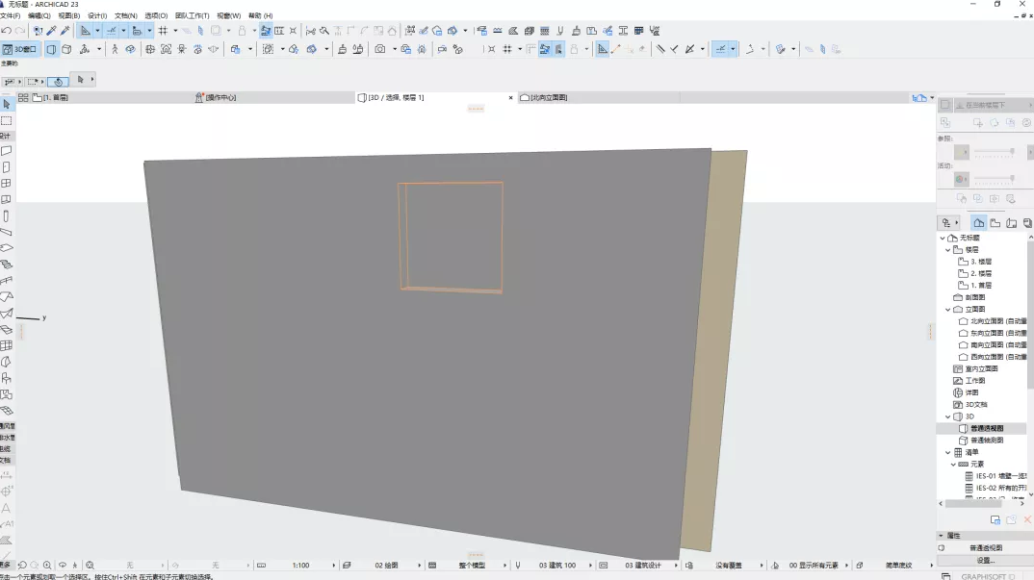
Task: Click the camera render icon
Action: [x=380, y=49]
